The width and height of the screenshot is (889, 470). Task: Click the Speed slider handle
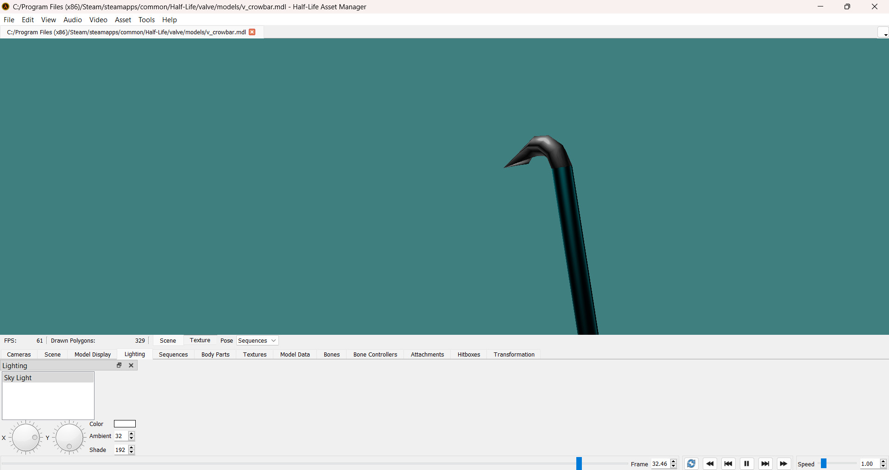point(824,464)
